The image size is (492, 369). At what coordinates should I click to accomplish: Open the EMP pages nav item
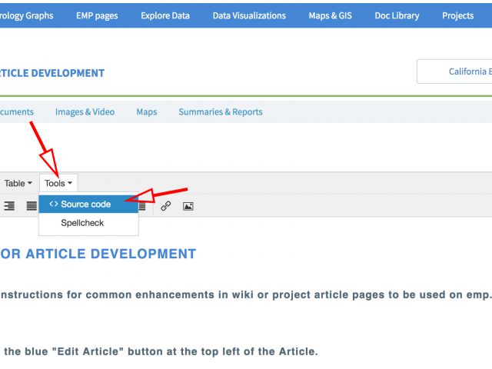(x=97, y=15)
